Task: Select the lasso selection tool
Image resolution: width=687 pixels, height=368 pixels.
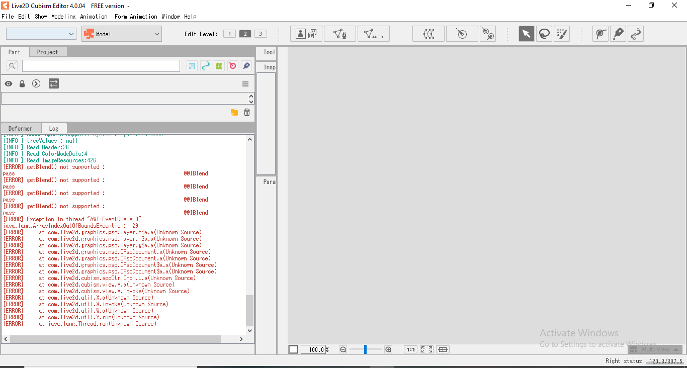Action: (544, 34)
